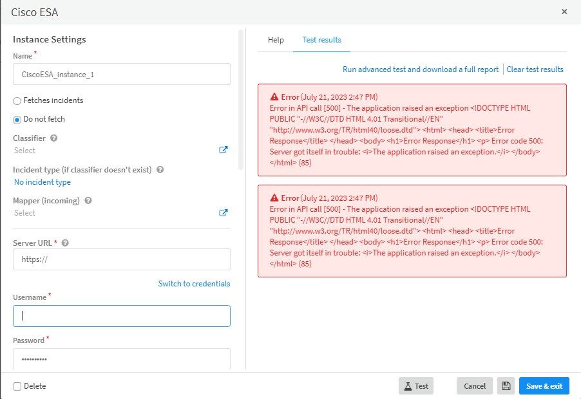Click the Classifier help question-mark icon

click(x=53, y=138)
